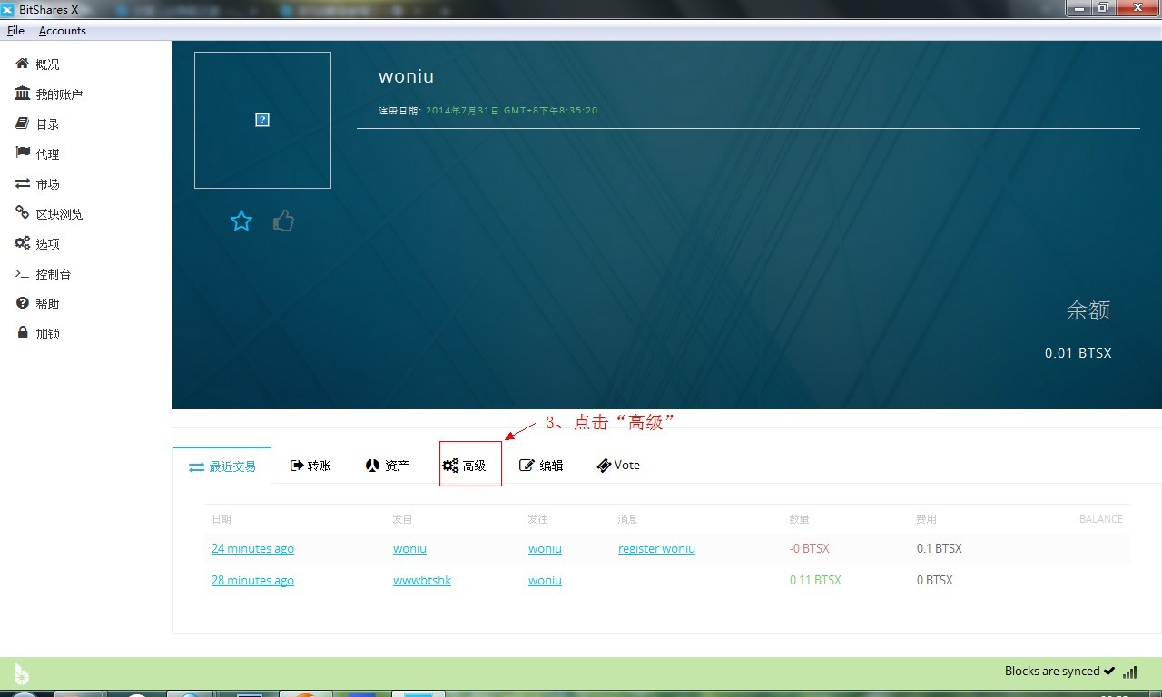
Task: Click the network signal bars icon
Action: 1130,672
